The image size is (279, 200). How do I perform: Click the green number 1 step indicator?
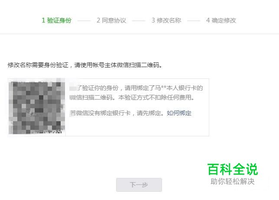(43, 20)
